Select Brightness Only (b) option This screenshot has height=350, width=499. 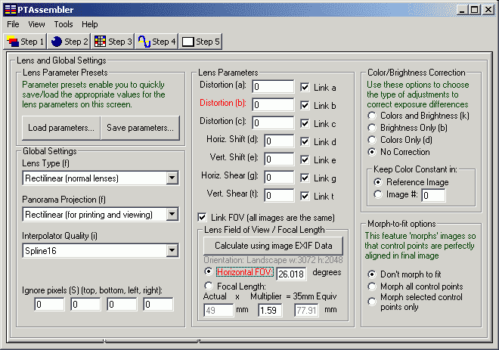pyautogui.click(x=372, y=128)
